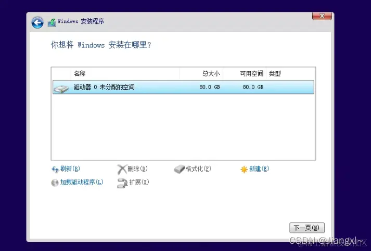Click the 80.0 GB free space cell

[253, 87]
